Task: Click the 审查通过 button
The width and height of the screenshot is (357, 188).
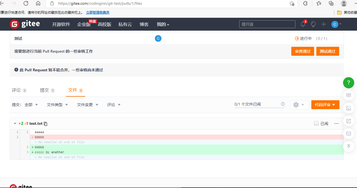Action: [303, 51]
